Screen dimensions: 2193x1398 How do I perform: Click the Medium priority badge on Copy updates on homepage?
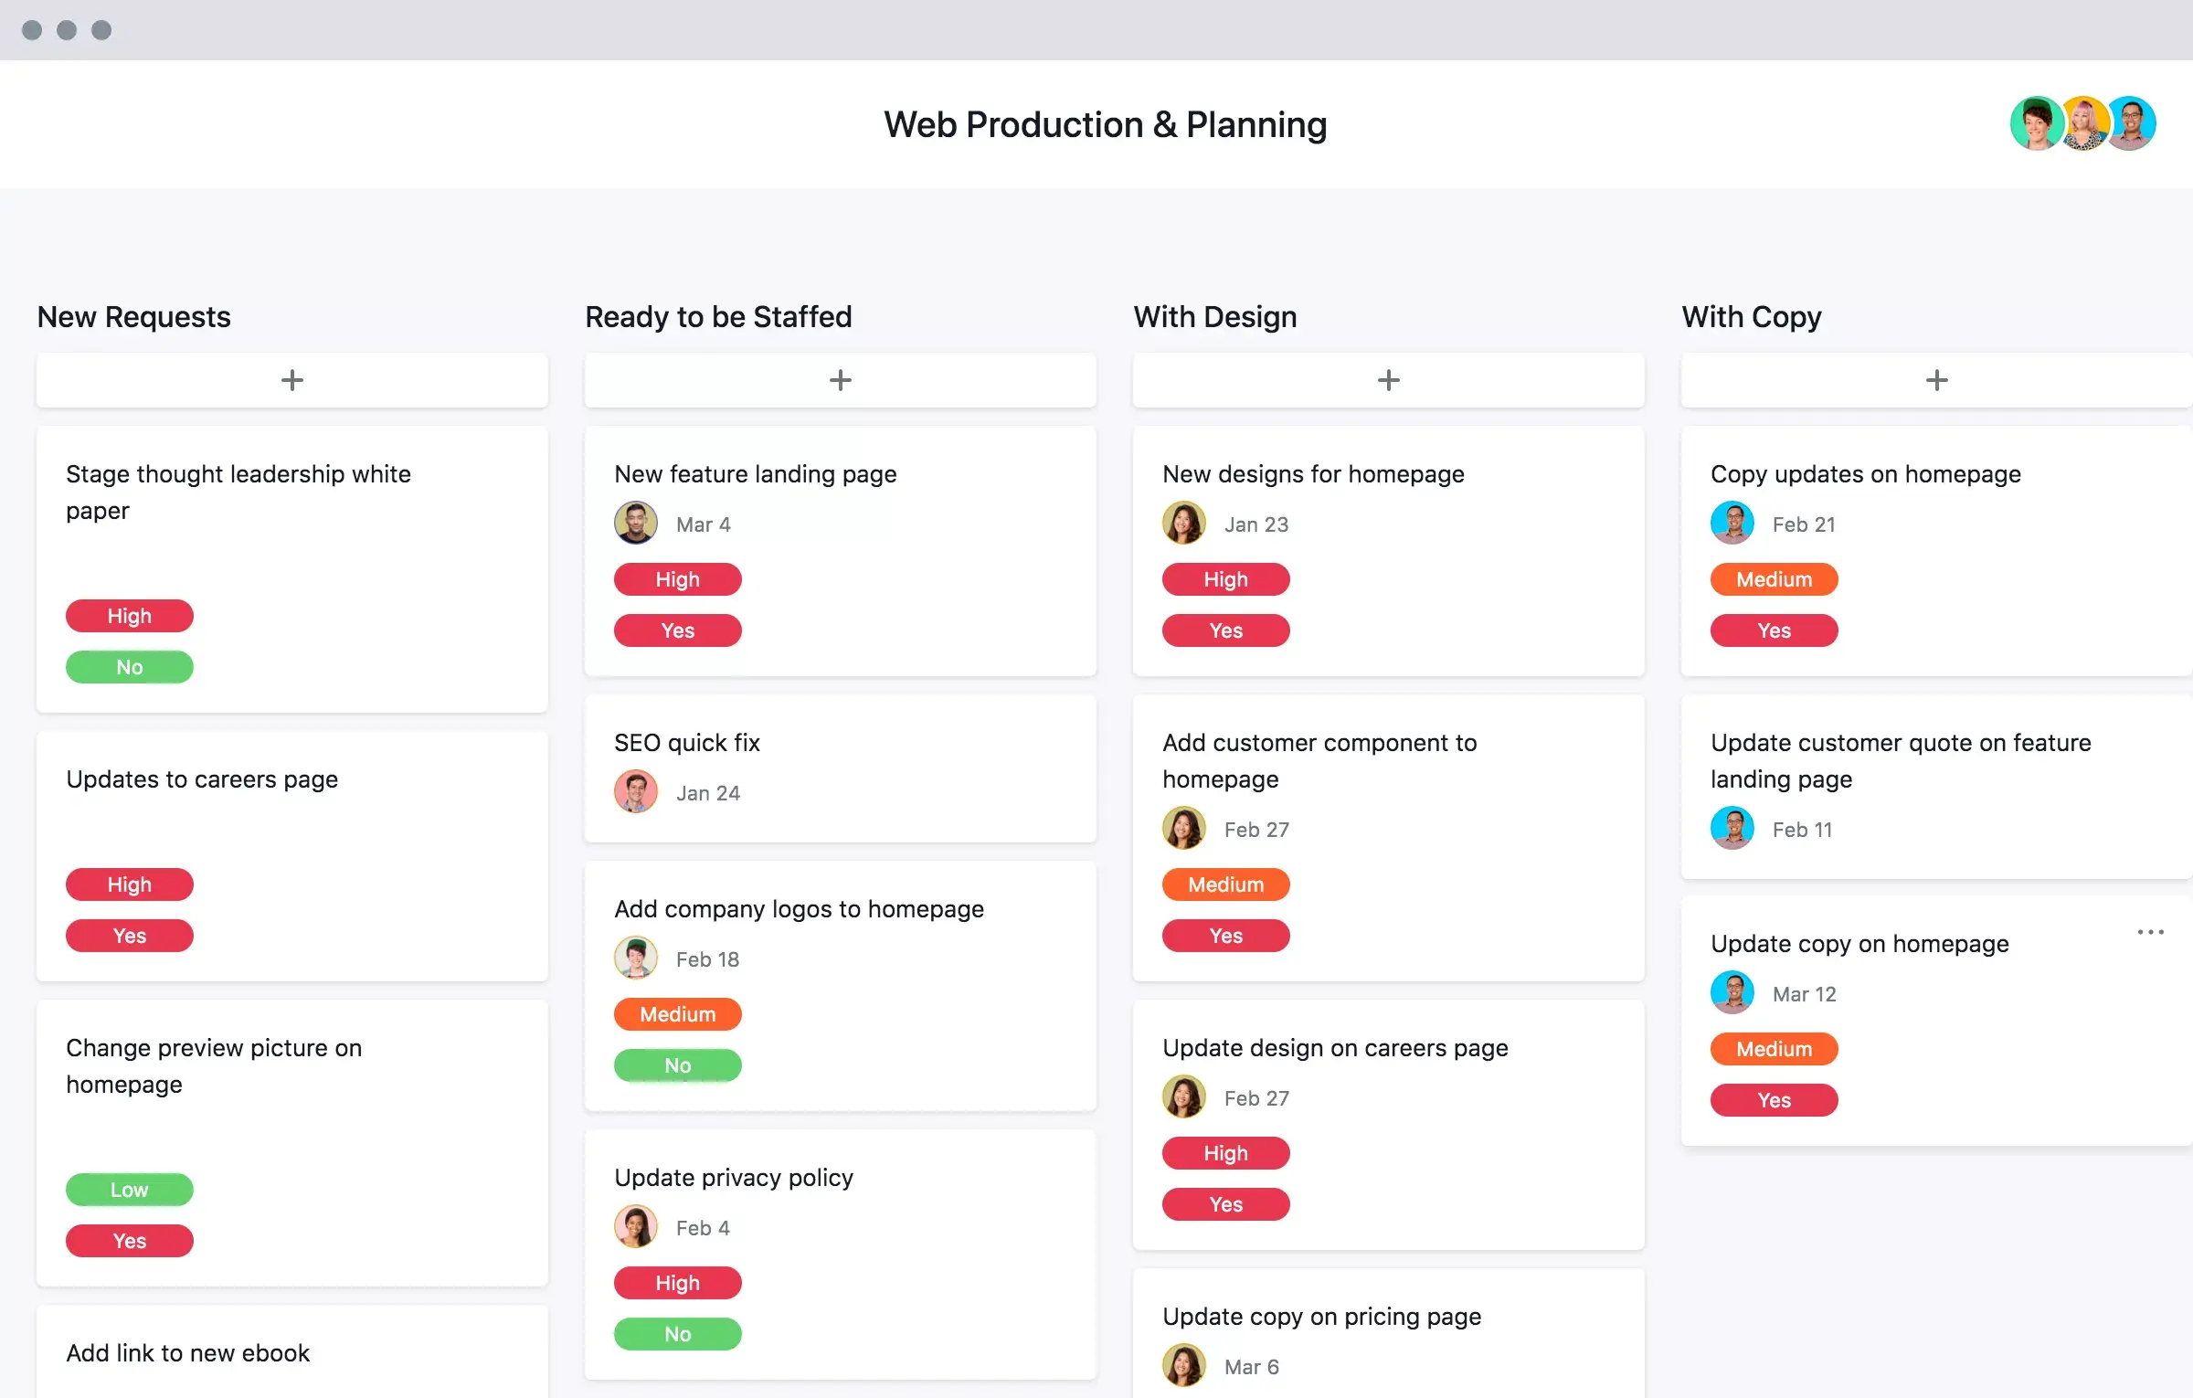[x=1775, y=578]
